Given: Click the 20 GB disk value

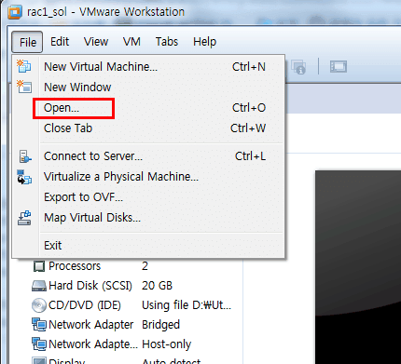Looking at the screenshot, I should point(157,286).
